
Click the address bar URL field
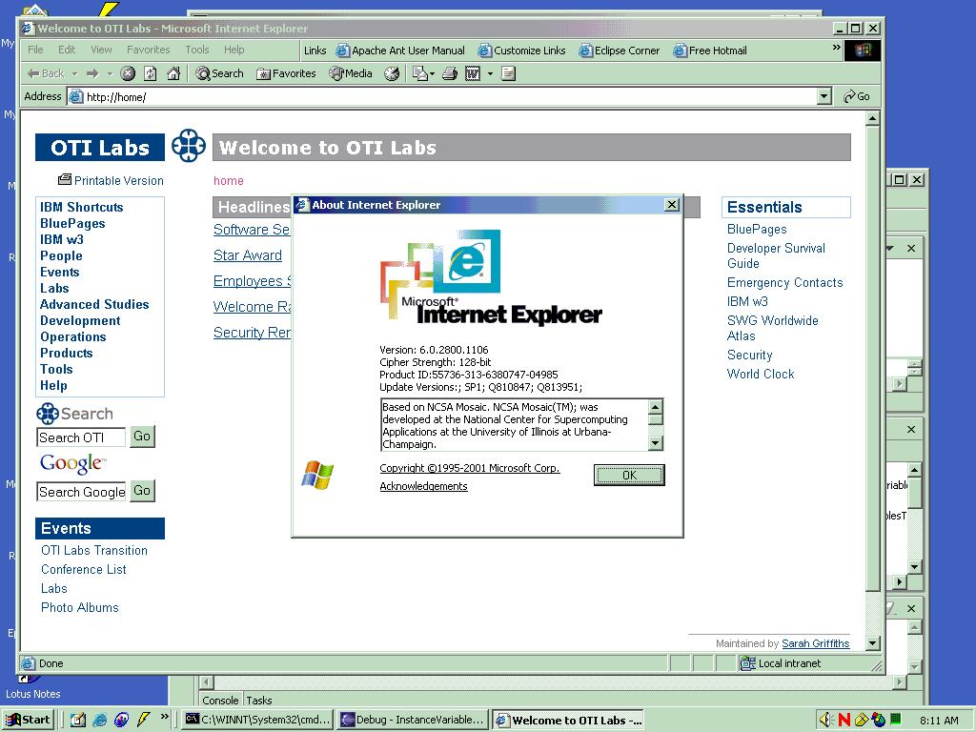450,96
